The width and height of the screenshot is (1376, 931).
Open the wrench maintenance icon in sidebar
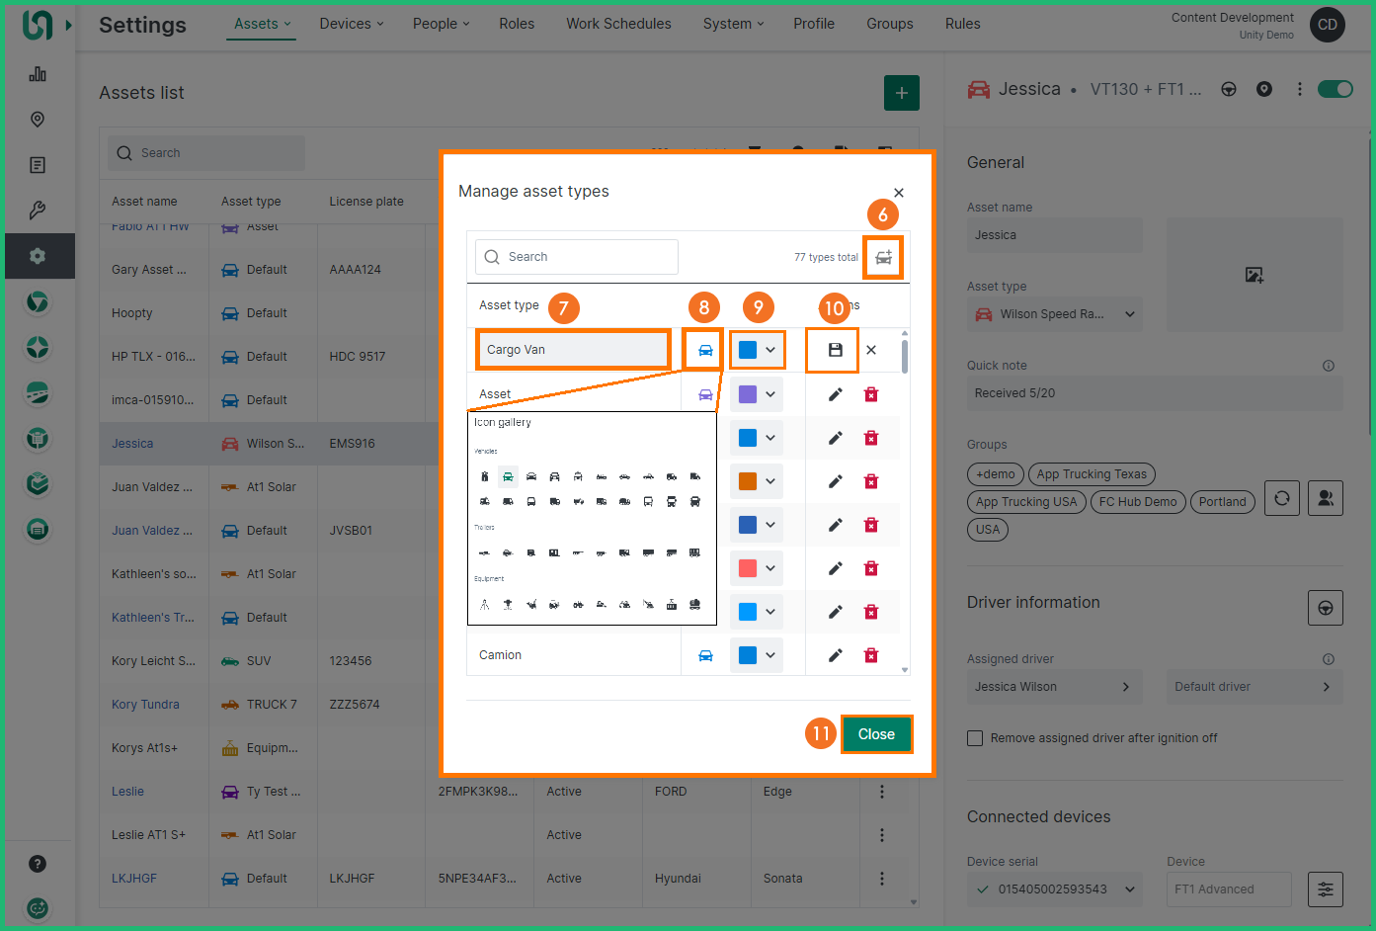pos(38,211)
